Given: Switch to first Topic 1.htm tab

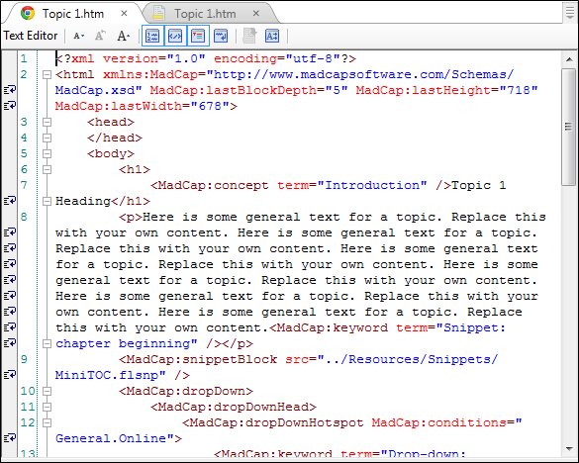Looking at the screenshot, I should [x=73, y=14].
